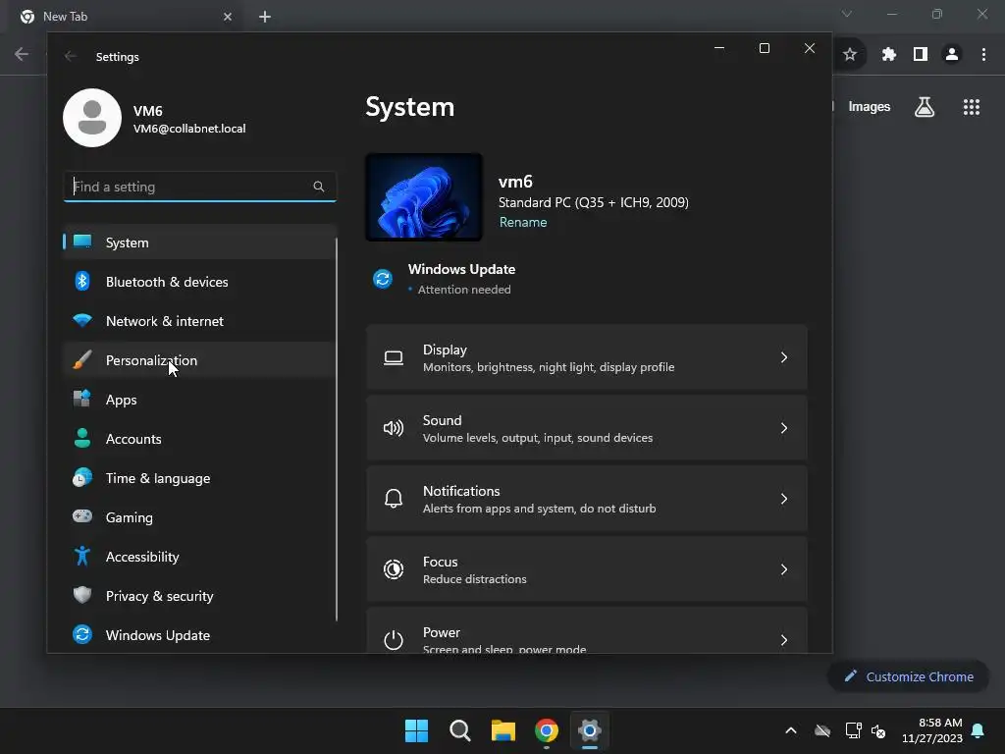Click the Display laptop icon

(x=394, y=357)
